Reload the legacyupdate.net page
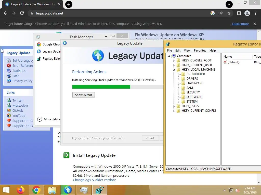 22,13
